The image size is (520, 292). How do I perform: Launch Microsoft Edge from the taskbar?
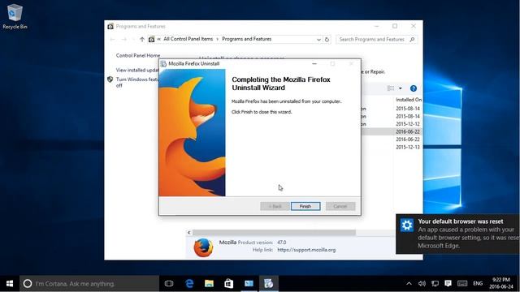tap(189, 283)
